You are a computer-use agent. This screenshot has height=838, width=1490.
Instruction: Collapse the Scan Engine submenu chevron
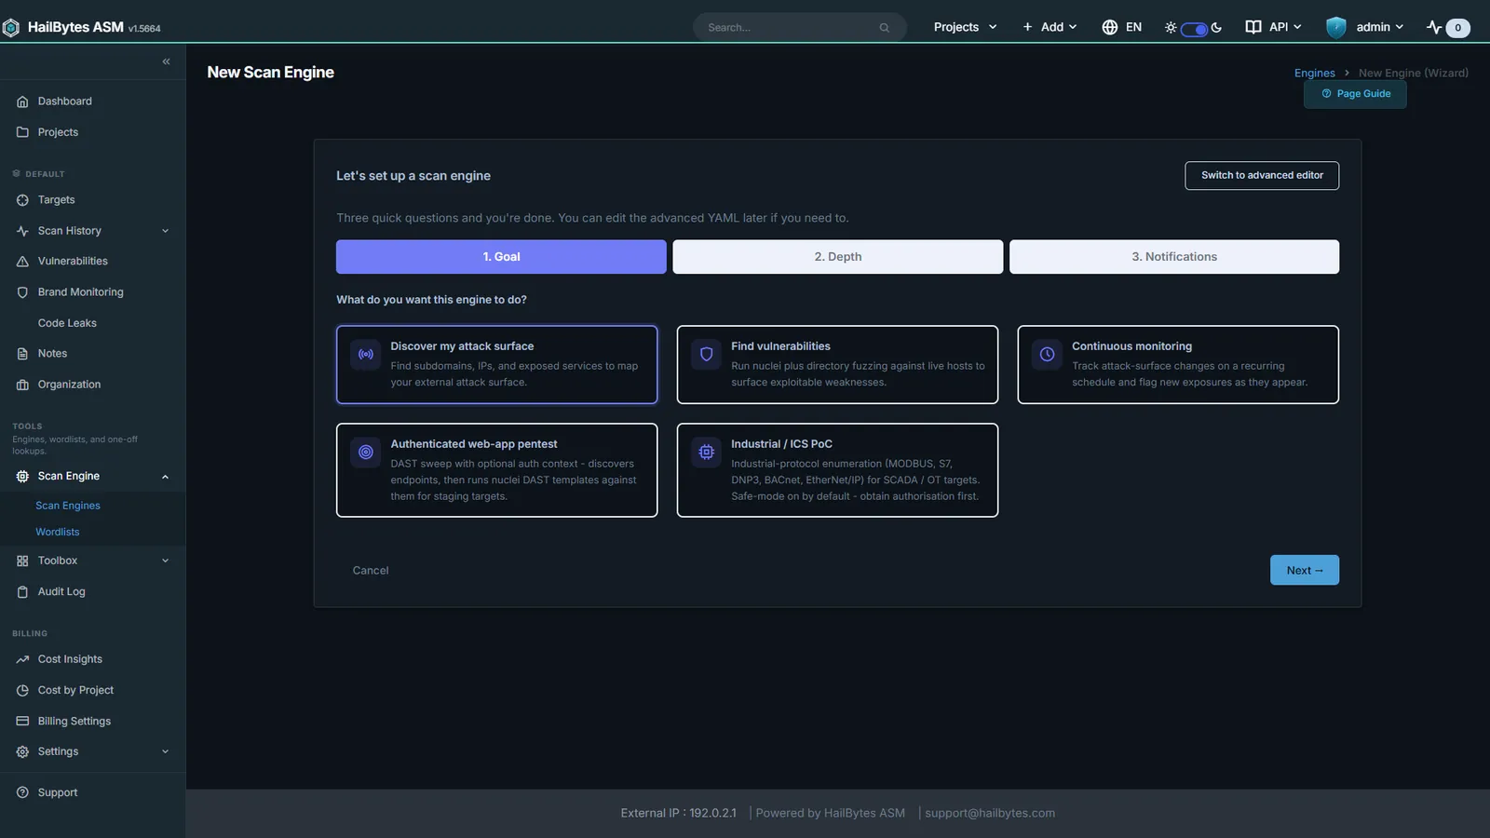[x=166, y=477]
